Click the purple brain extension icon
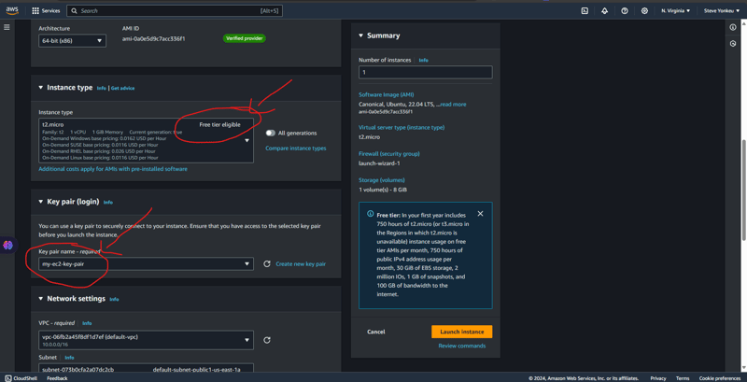Image resolution: width=747 pixels, height=382 pixels. coord(7,245)
